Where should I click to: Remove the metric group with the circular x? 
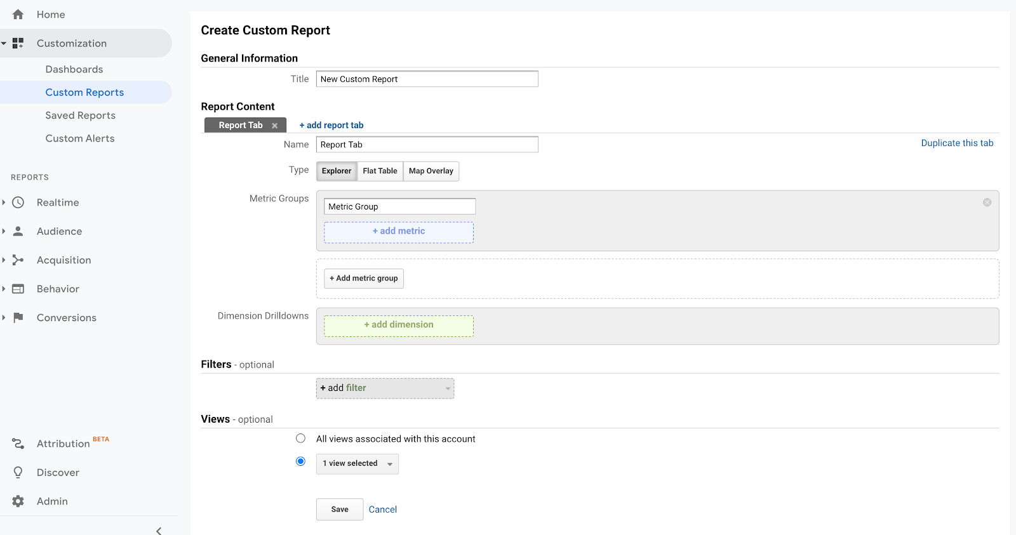click(x=987, y=202)
